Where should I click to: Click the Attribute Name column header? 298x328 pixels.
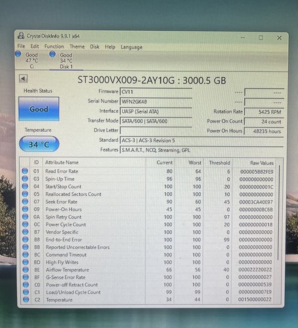[x=94, y=163]
